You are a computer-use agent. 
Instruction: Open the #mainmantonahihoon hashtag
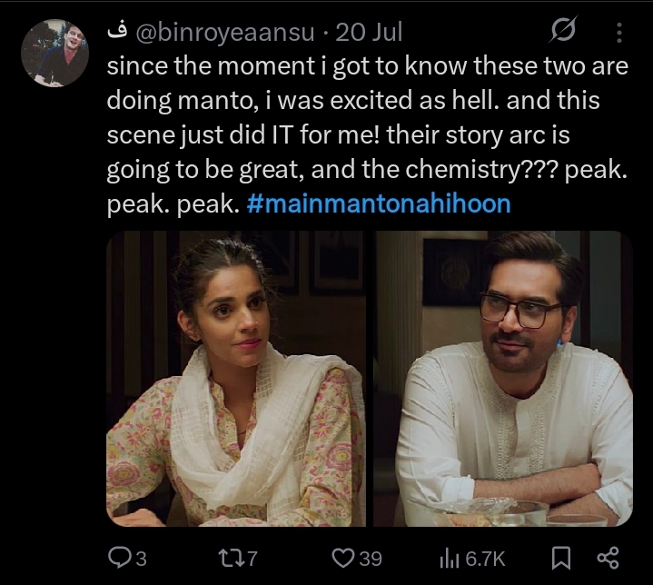378,203
